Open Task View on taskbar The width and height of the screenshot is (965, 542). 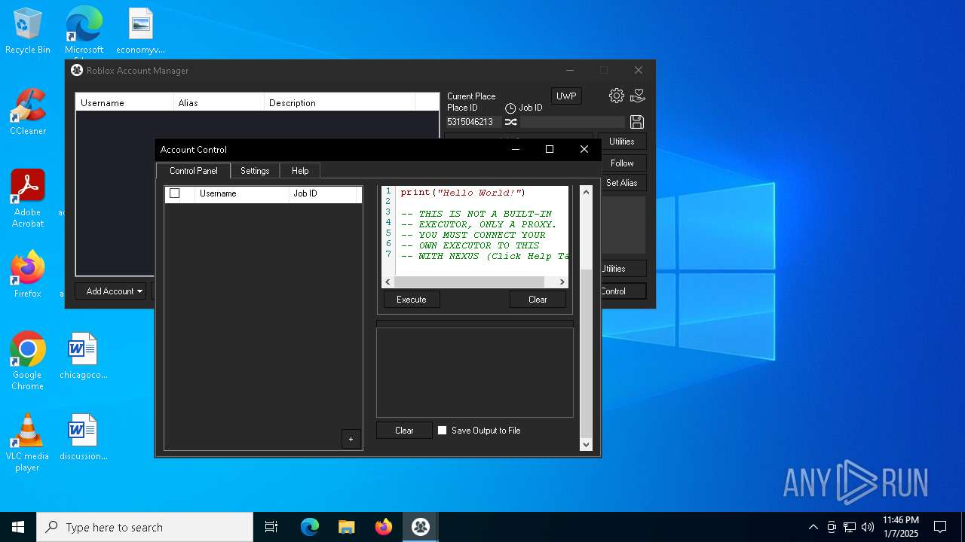tap(271, 527)
